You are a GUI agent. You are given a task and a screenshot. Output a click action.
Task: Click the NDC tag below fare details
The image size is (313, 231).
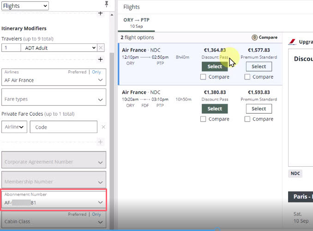[x=295, y=174]
